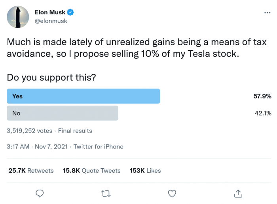277x204 pixels.
Task: View the 25.7K Retweets list
Action: (x=31, y=170)
